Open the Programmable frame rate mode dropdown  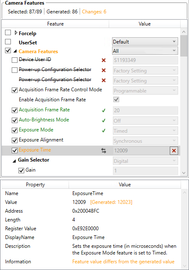[x=146, y=90]
